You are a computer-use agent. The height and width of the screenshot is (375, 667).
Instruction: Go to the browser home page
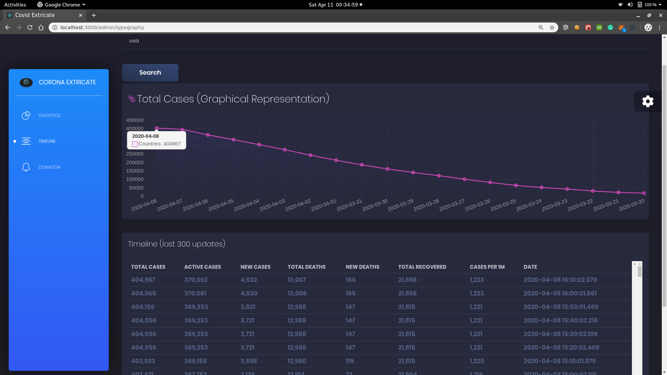[41, 27]
